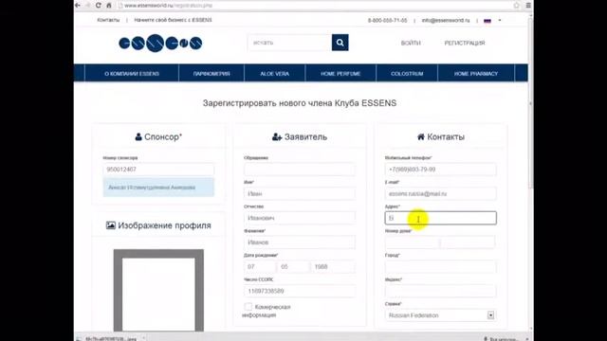The image size is (607, 341).
Task: Click the Имя field with Иван
Action: click(x=300, y=193)
